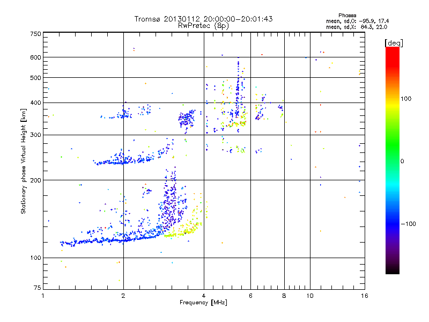Click the "500" height axis tick label
429x322 pixels.
(x=35, y=77)
